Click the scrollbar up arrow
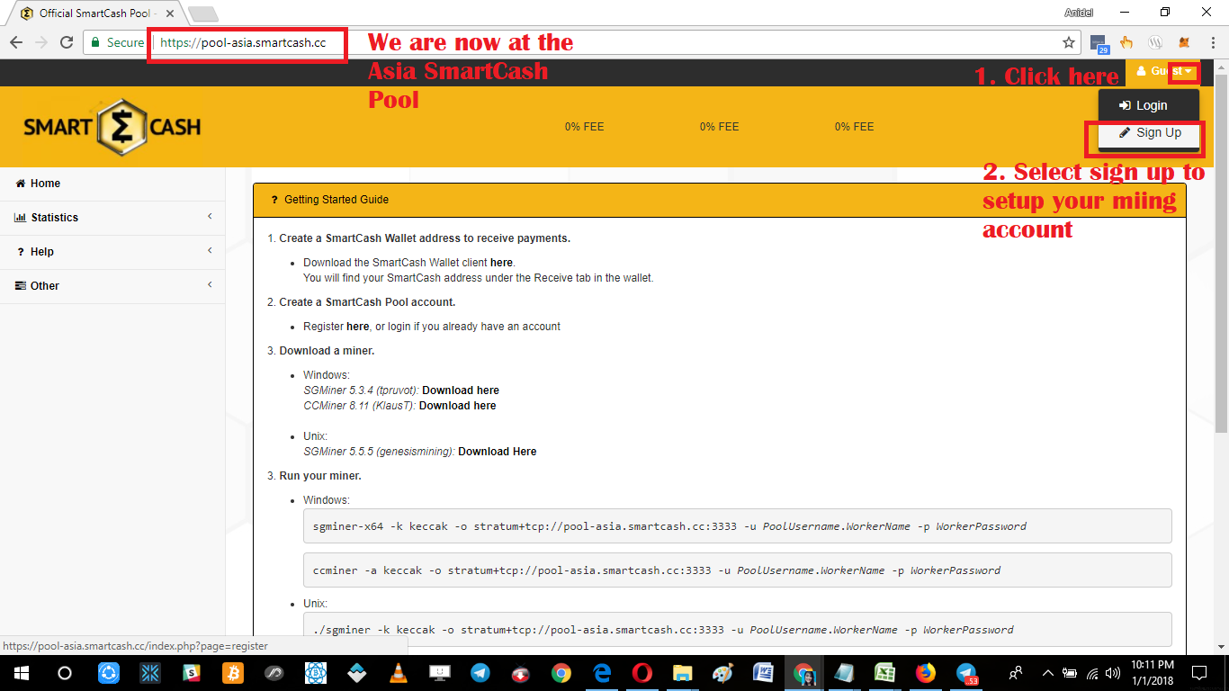 coord(1221,67)
